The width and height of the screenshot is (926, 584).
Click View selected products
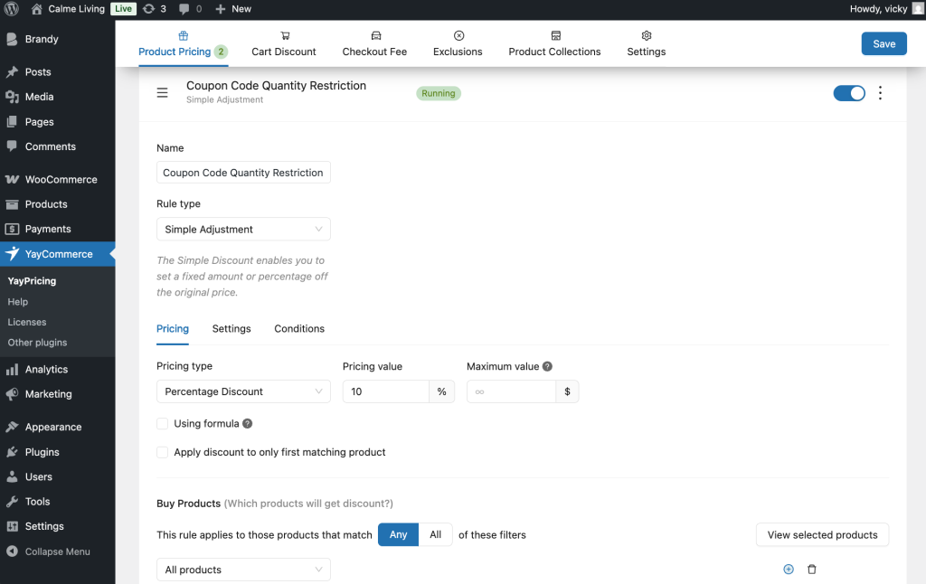822,534
